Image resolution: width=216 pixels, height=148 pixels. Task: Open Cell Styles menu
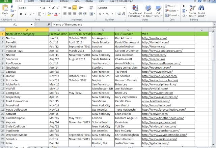tap(158, 11)
